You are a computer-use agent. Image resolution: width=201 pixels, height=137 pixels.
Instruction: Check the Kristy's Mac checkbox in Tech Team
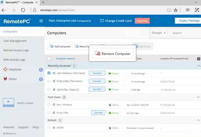[49, 113]
